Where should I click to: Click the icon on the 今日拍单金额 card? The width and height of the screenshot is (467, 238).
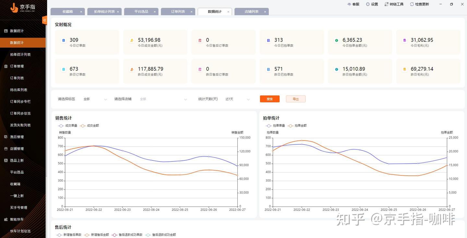(337, 41)
